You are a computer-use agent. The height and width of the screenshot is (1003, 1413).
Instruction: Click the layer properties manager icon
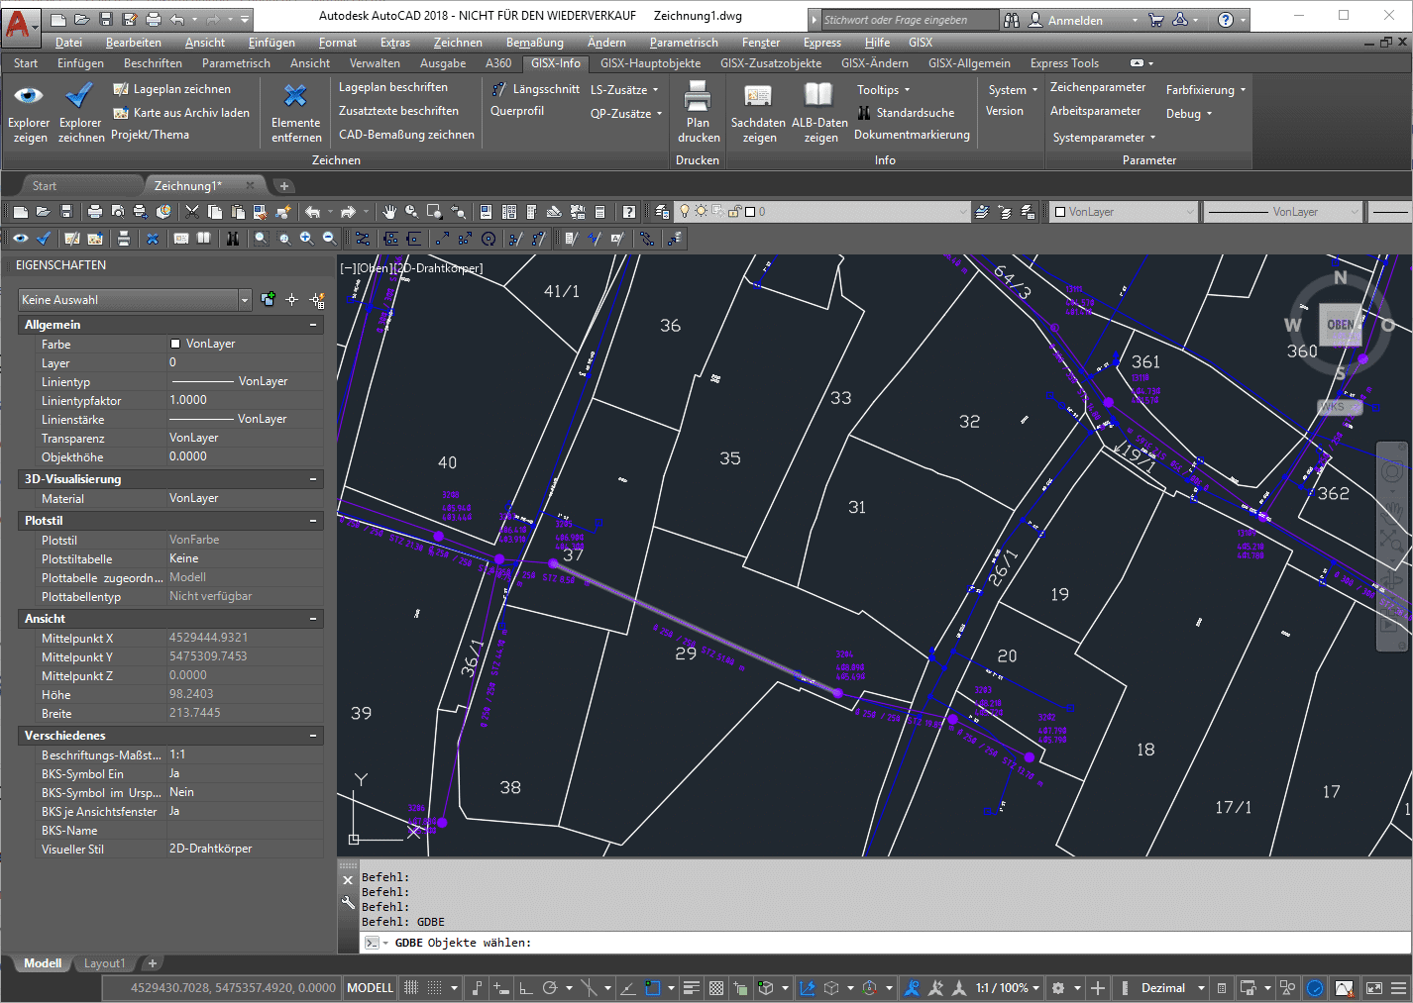[x=662, y=212]
